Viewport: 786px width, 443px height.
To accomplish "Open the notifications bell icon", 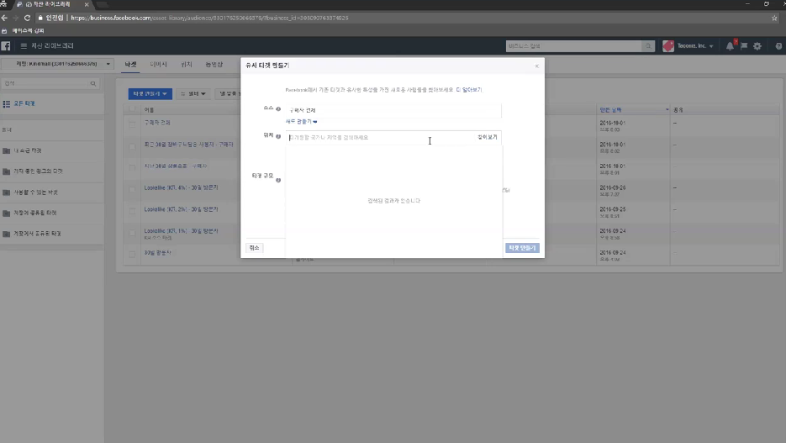I will pyautogui.click(x=730, y=46).
